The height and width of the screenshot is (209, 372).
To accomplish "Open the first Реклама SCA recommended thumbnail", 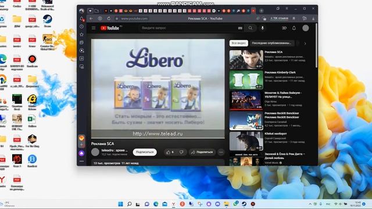I will click(x=246, y=59).
